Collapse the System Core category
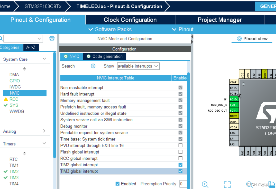This screenshot has height=189, width=276. pos(44,59)
